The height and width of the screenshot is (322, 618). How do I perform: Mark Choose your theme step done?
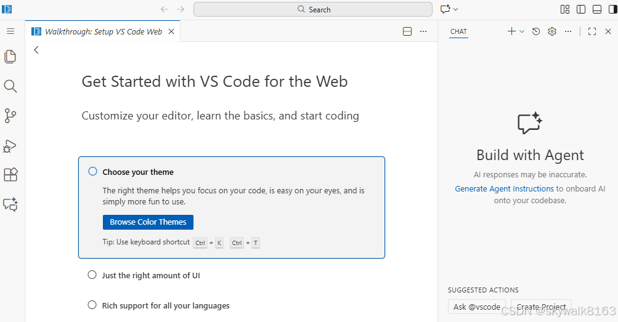pos(92,171)
